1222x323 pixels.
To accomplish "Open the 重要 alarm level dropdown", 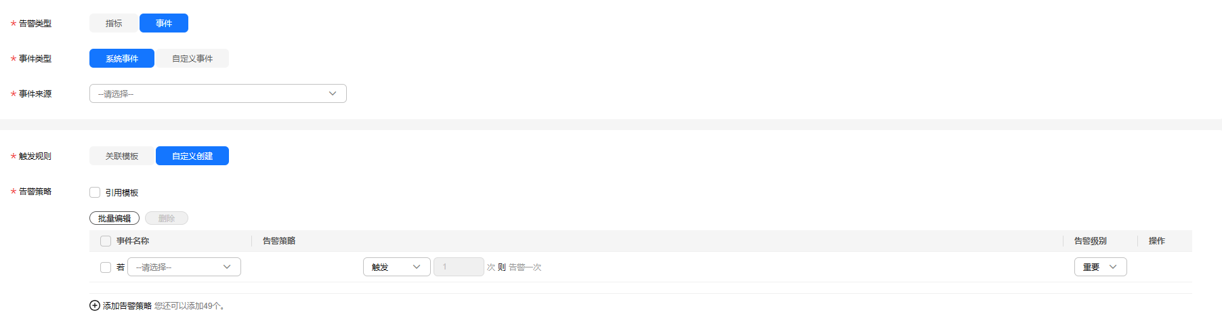I will (x=1101, y=267).
